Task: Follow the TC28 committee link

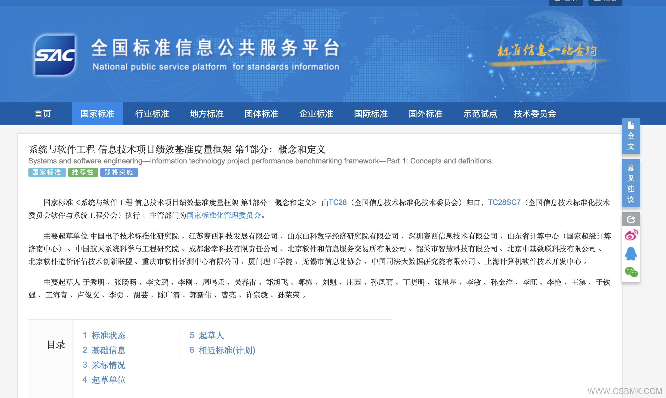Action: [337, 202]
